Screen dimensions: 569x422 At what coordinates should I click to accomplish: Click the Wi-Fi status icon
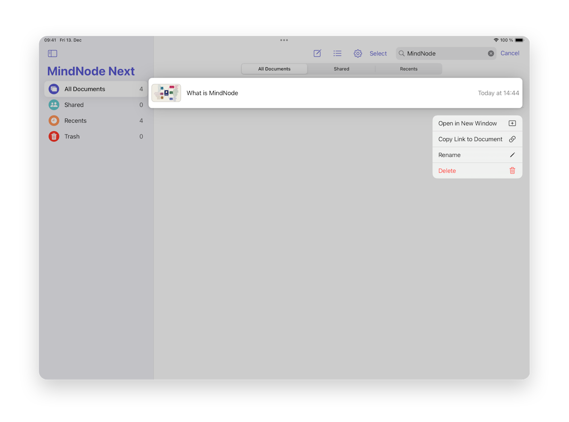pos(496,40)
